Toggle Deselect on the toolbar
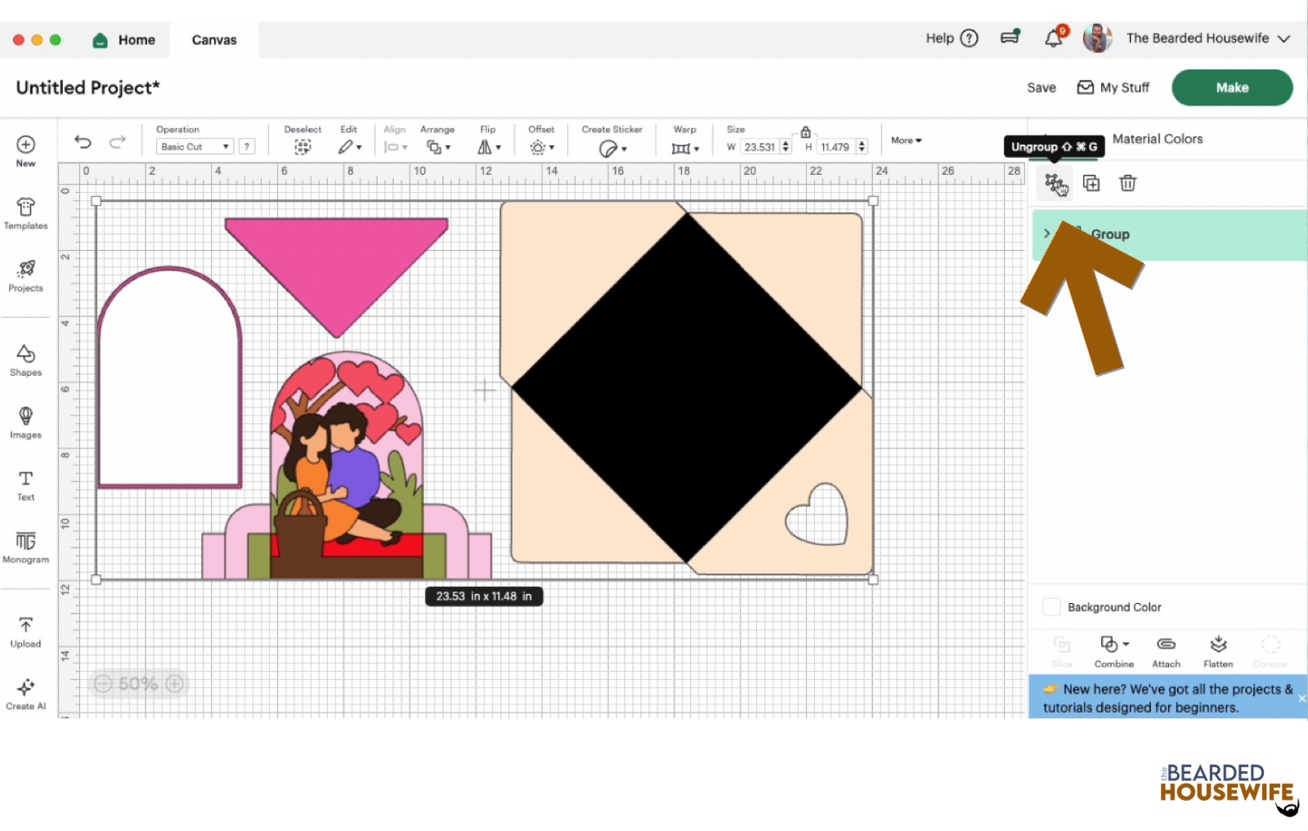 point(302,146)
